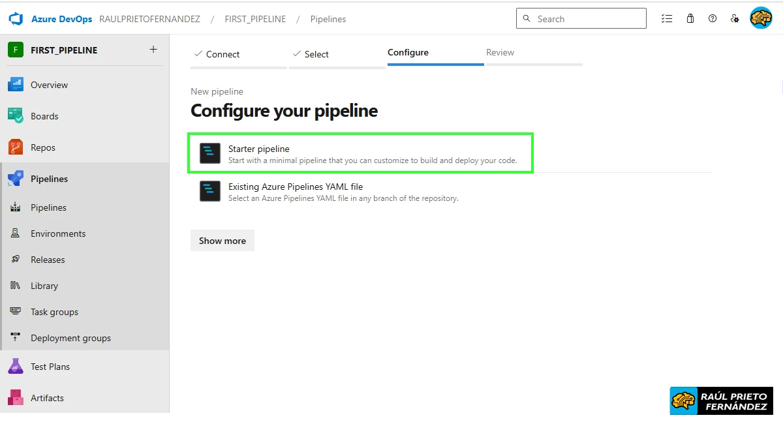The height and width of the screenshot is (424, 783).
Task: Open the Environments page under Pipelines
Action: (x=59, y=233)
